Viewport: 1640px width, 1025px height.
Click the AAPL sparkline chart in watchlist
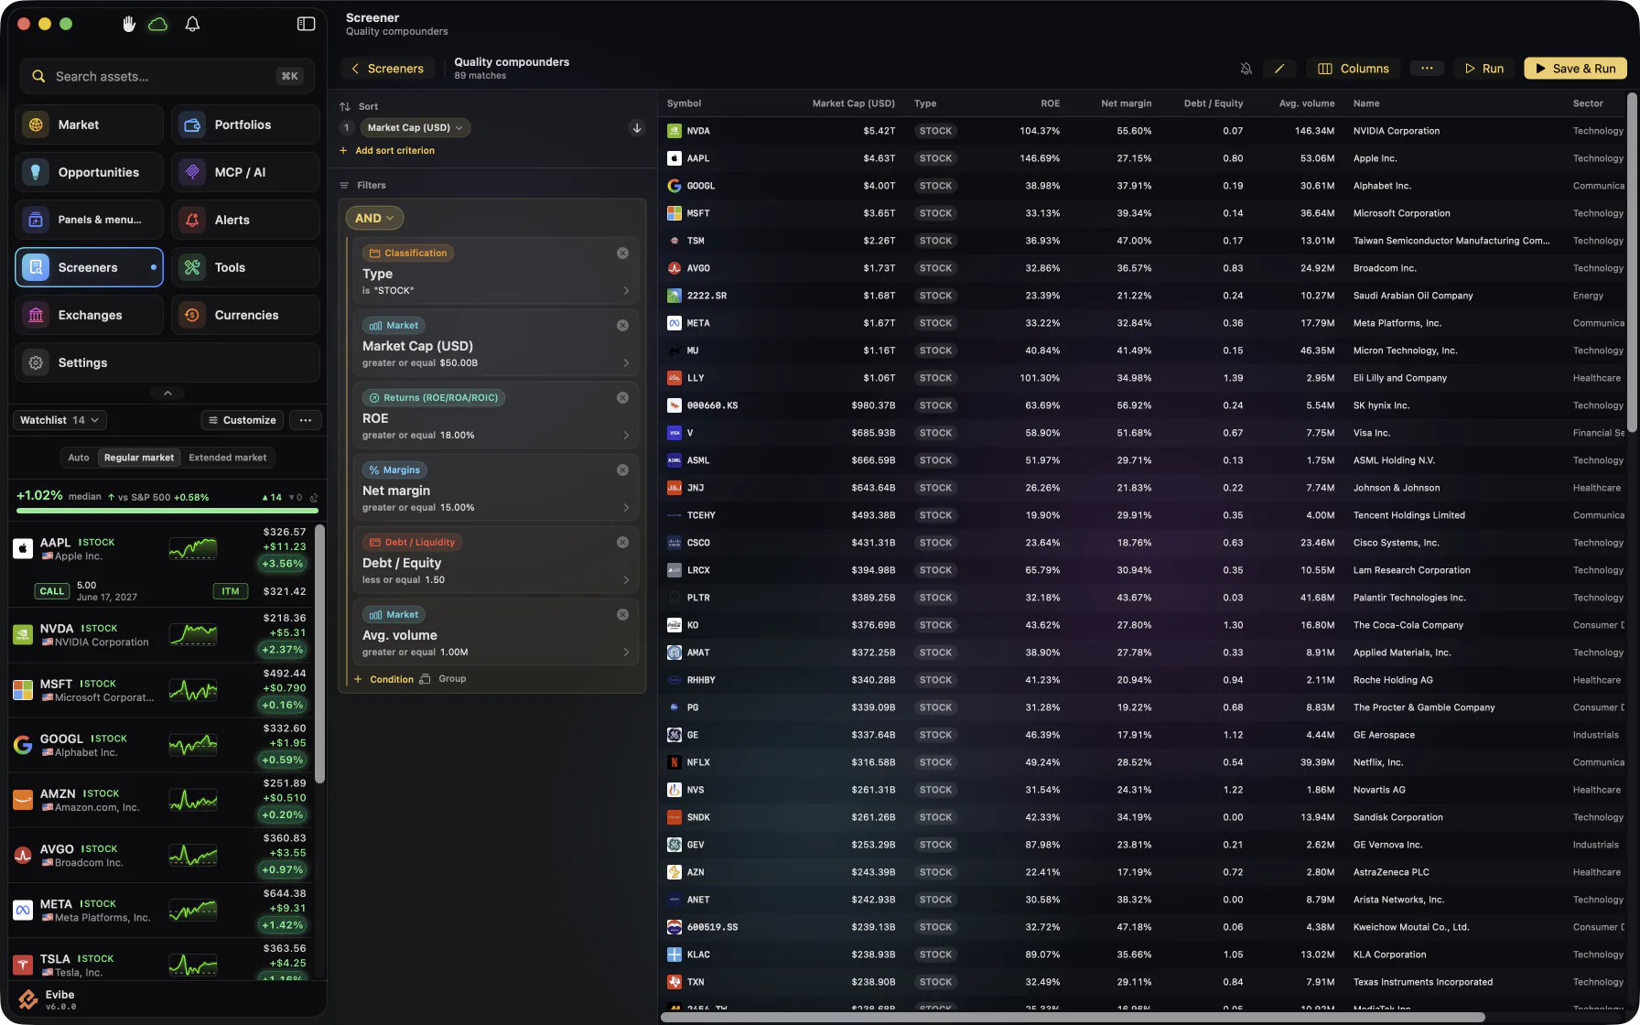[x=193, y=549]
